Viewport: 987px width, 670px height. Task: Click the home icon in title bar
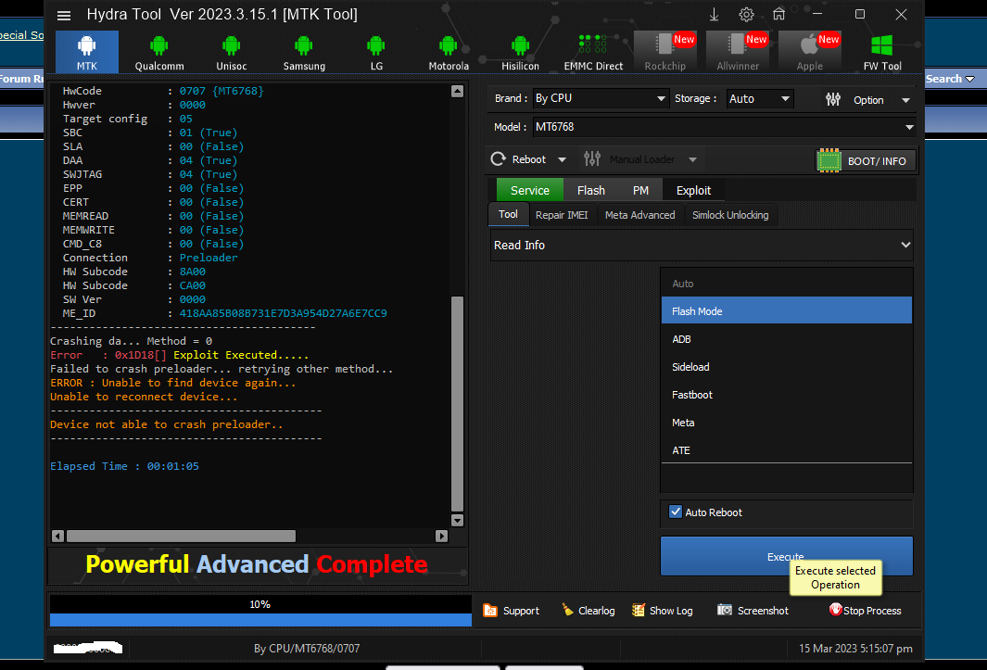click(779, 14)
